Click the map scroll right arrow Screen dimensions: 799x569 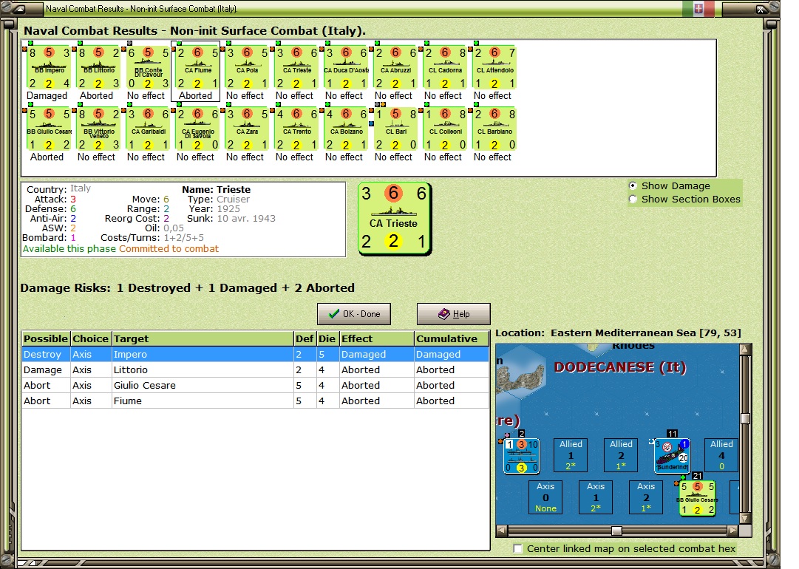732,531
